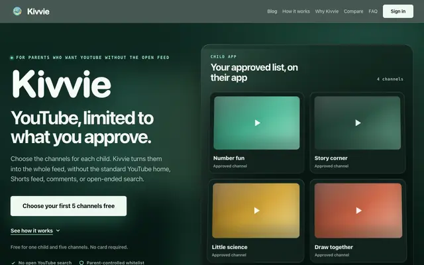This screenshot has height=265, width=424.
Task: Click the Story corner channel title
Action: click(331, 158)
